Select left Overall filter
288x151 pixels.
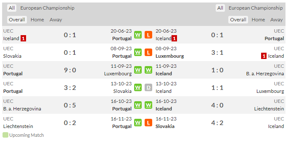(x=17, y=20)
